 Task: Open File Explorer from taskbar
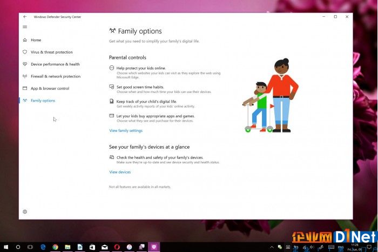click(67, 247)
